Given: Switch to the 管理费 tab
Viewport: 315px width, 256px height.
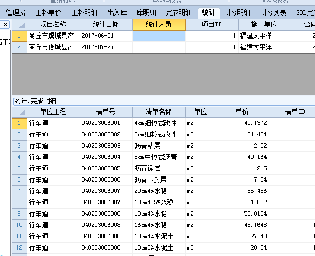Looking at the screenshot, I should pyautogui.click(x=16, y=13).
